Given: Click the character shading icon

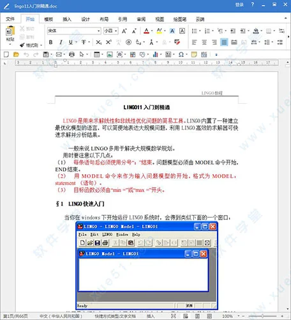Looking at the screenshot, I should (x=172, y=31).
